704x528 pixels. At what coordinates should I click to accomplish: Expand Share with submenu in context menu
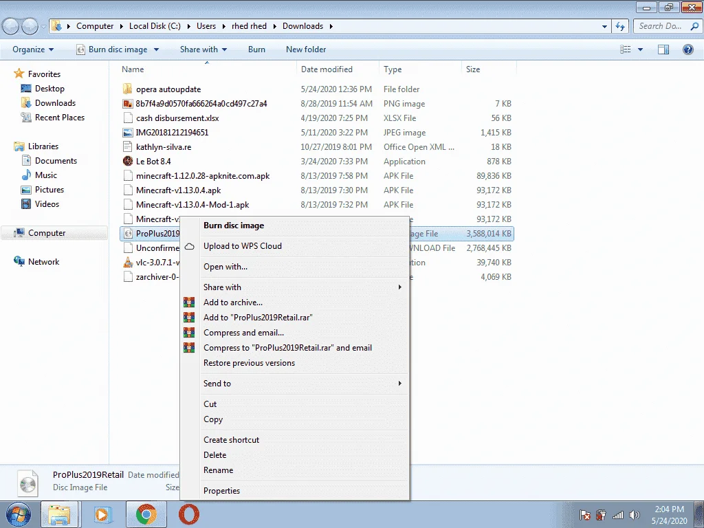pyautogui.click(x=294, y=287)
